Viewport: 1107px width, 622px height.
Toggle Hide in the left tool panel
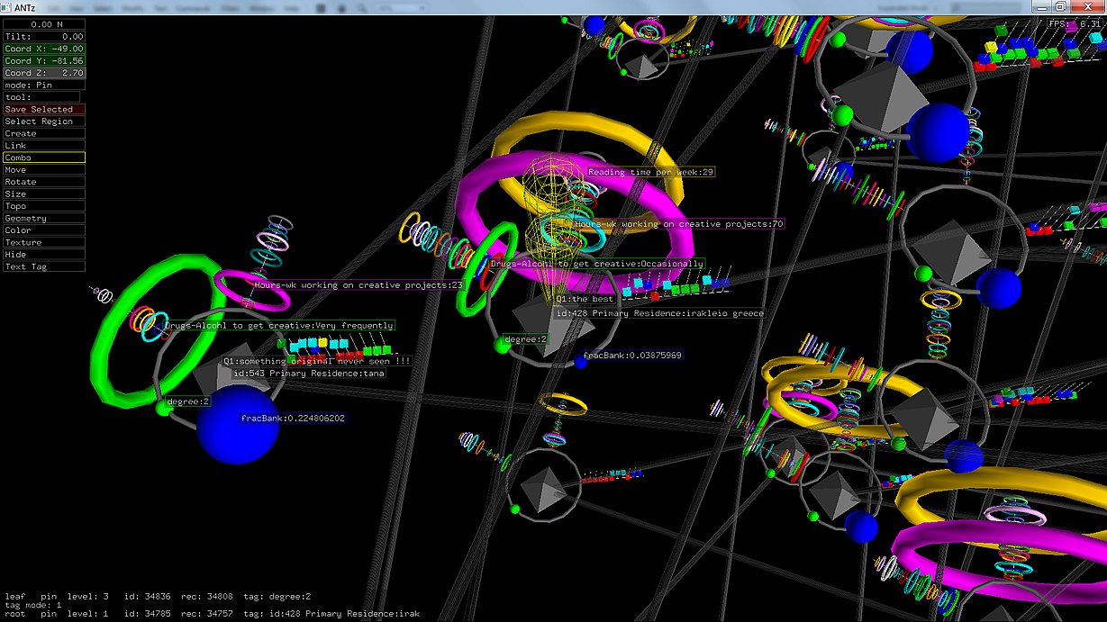[x=44, y=255]
